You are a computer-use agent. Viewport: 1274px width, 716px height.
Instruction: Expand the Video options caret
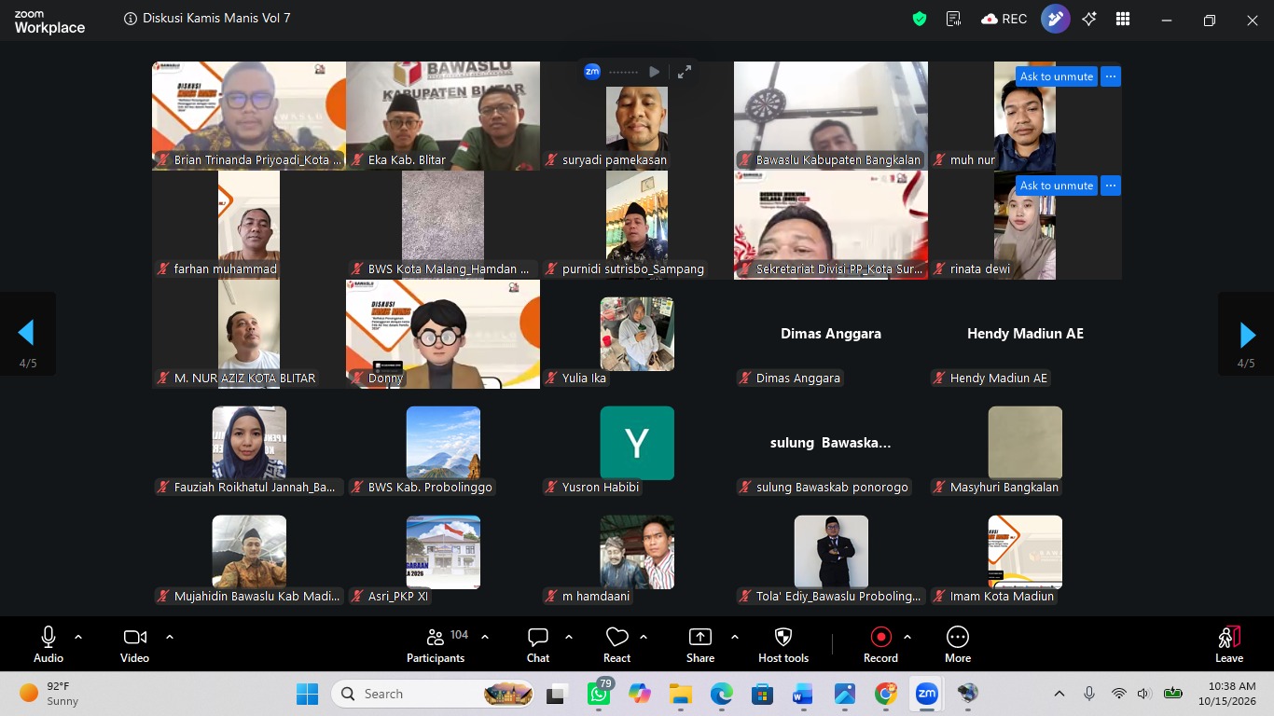click(170, 637)
